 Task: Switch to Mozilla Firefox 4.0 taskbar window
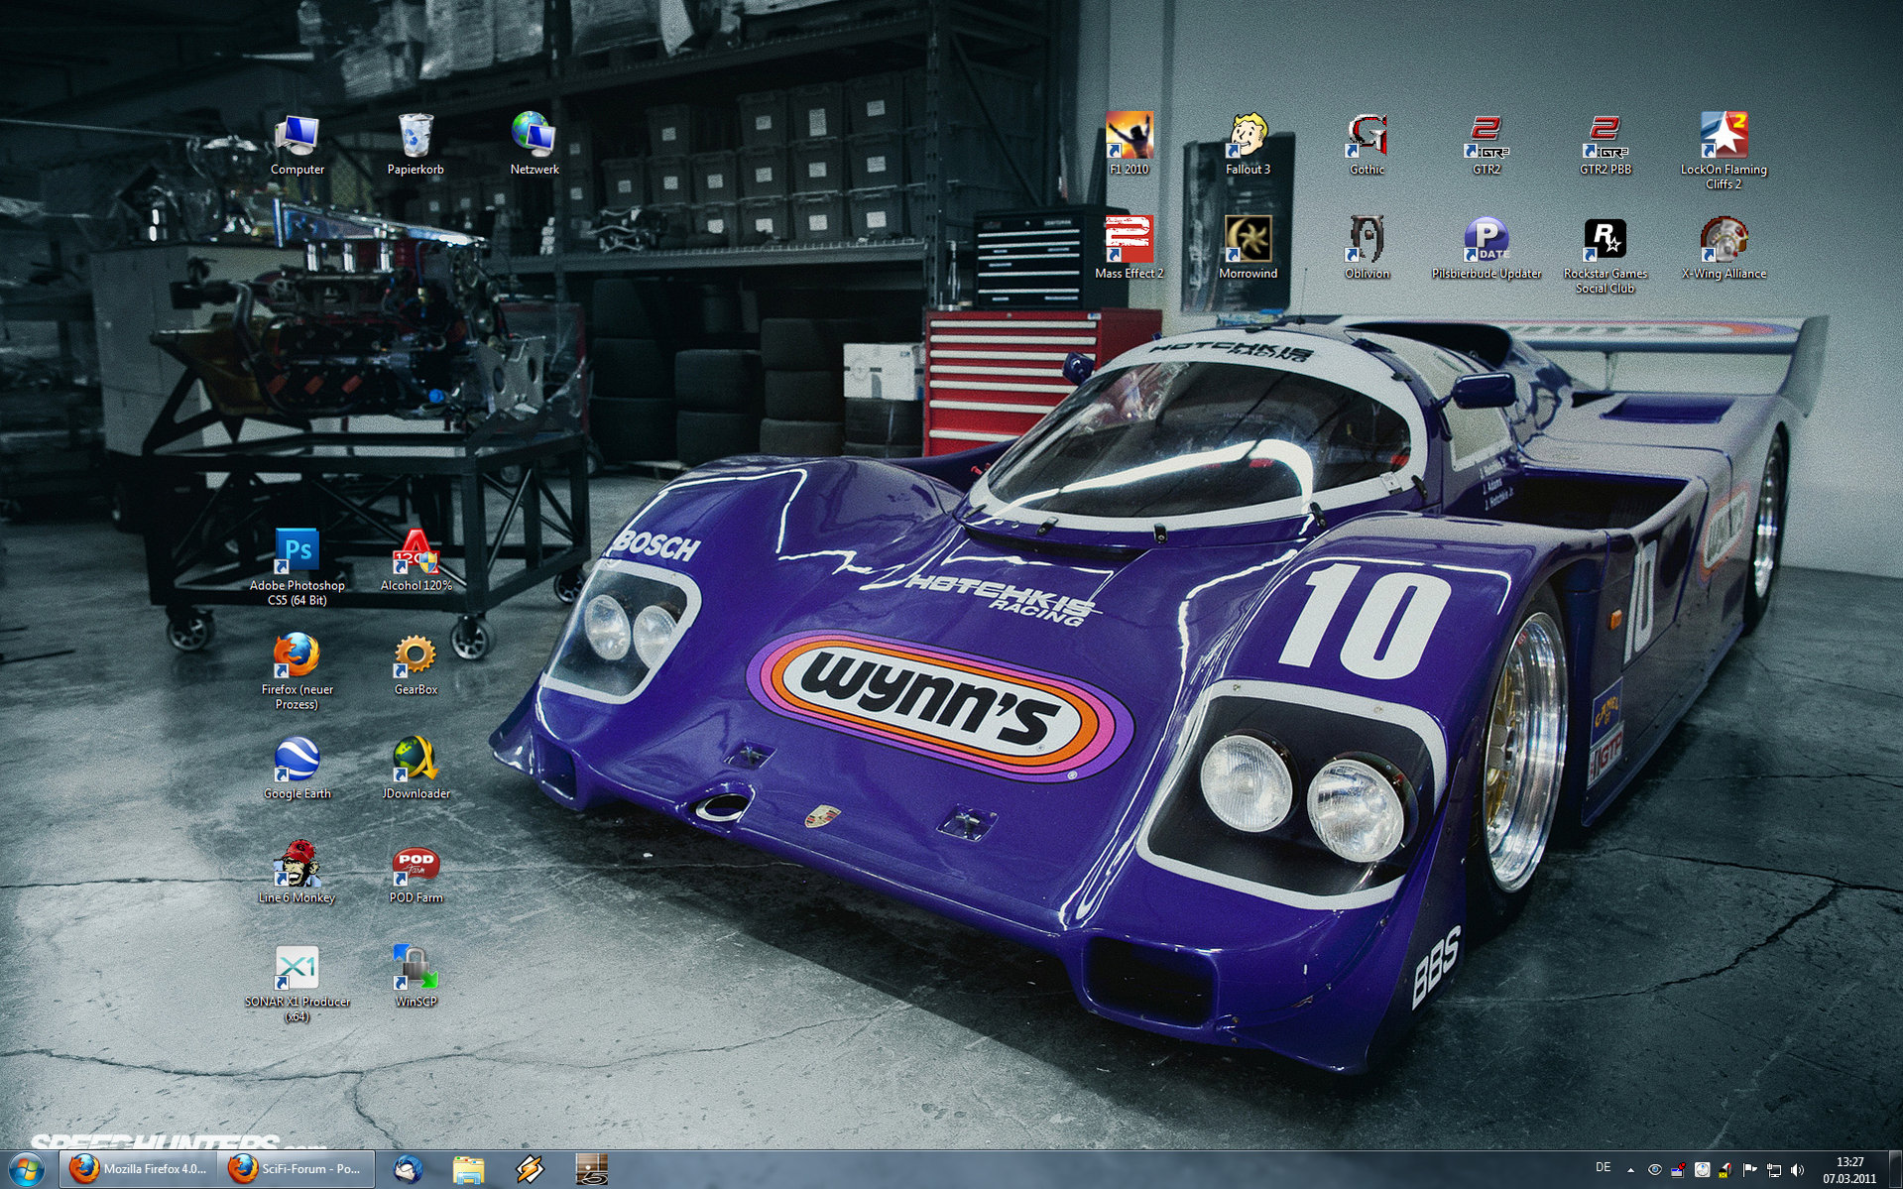pyautogui.click(x=139, y=1169)
